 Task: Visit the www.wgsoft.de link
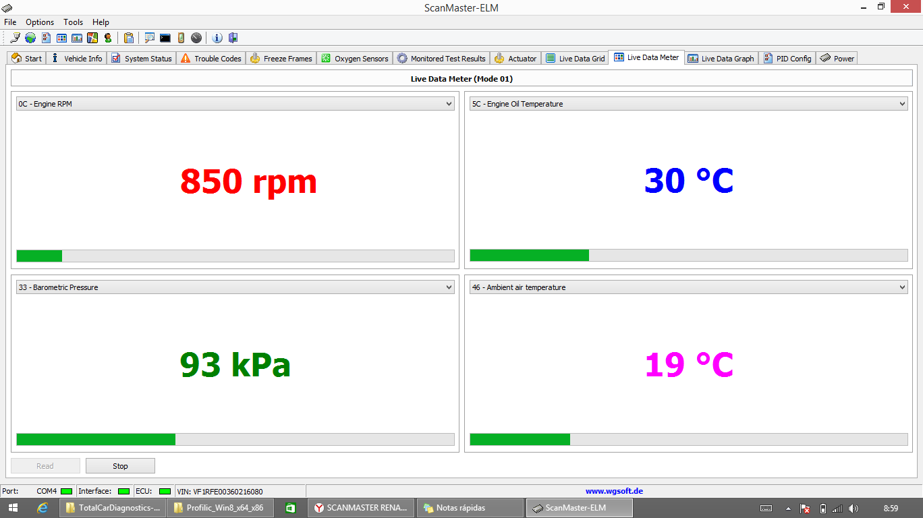(613, 491)
